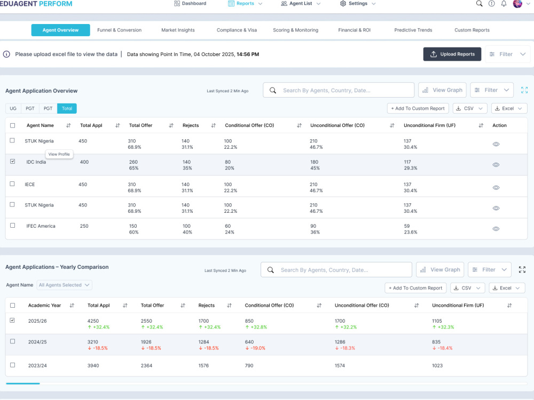Open the search icon in top bar

[x=479, y=4]
